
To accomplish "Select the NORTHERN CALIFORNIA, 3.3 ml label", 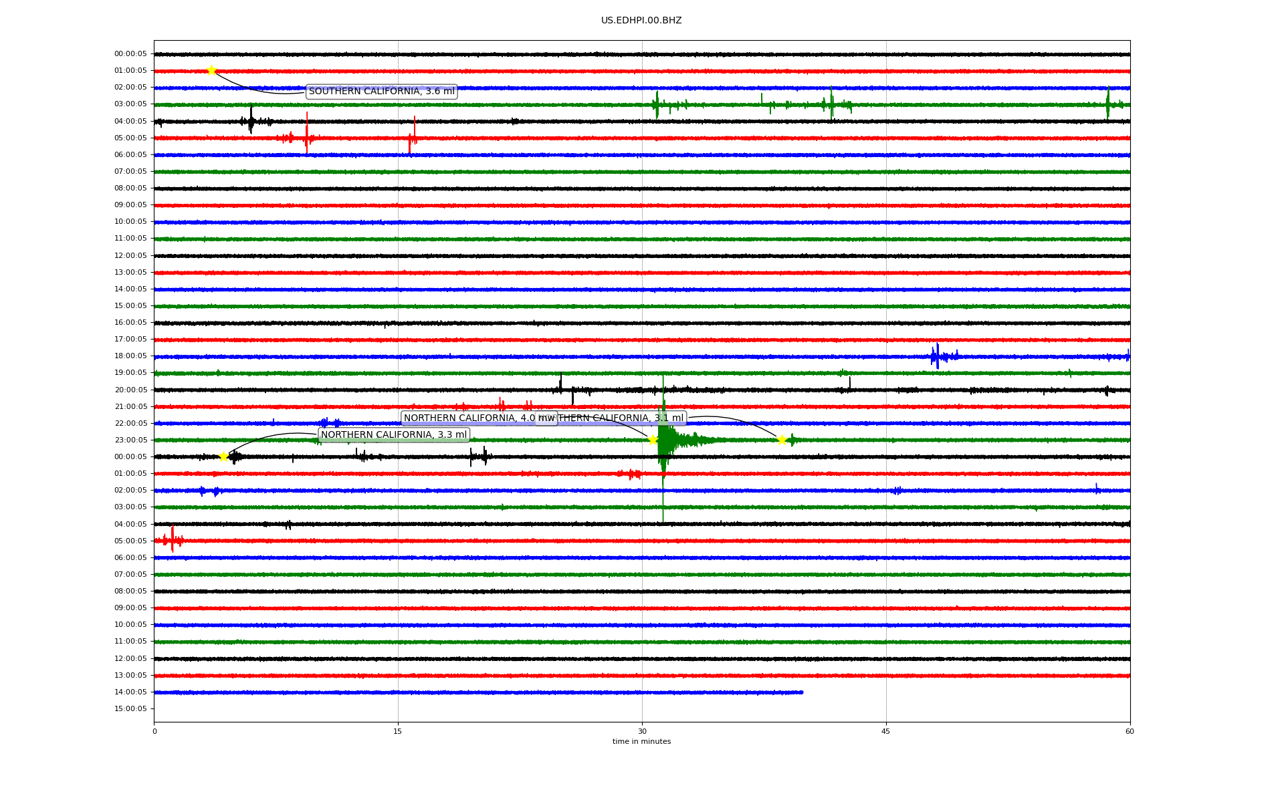I will coord(393,435).
